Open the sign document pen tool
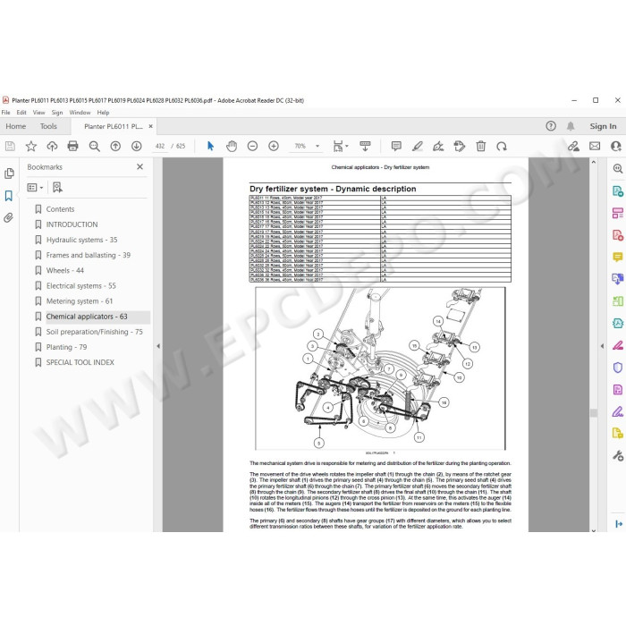 (x=438, y=146)
